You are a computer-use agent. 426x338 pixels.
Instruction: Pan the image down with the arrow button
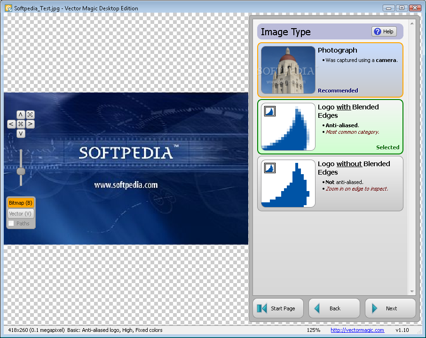coord(21,133)
